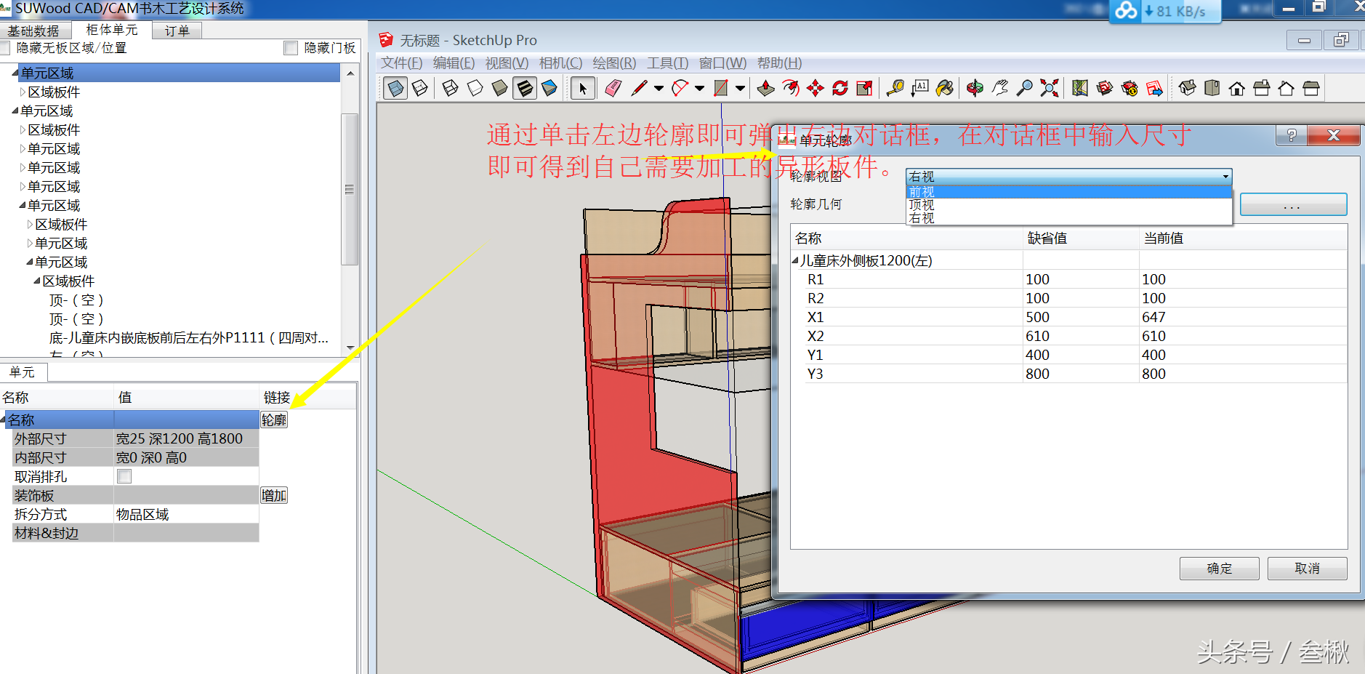
Task: Select 底-儿童床内嵌底板 tree item
Action: click(x=189, y=337)
